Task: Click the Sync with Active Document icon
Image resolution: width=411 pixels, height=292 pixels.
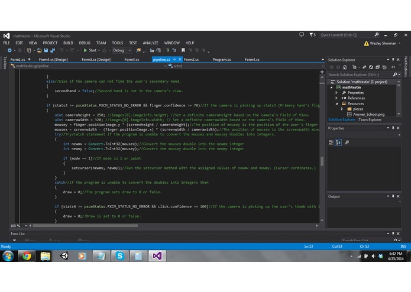Action: click(364, 67)
